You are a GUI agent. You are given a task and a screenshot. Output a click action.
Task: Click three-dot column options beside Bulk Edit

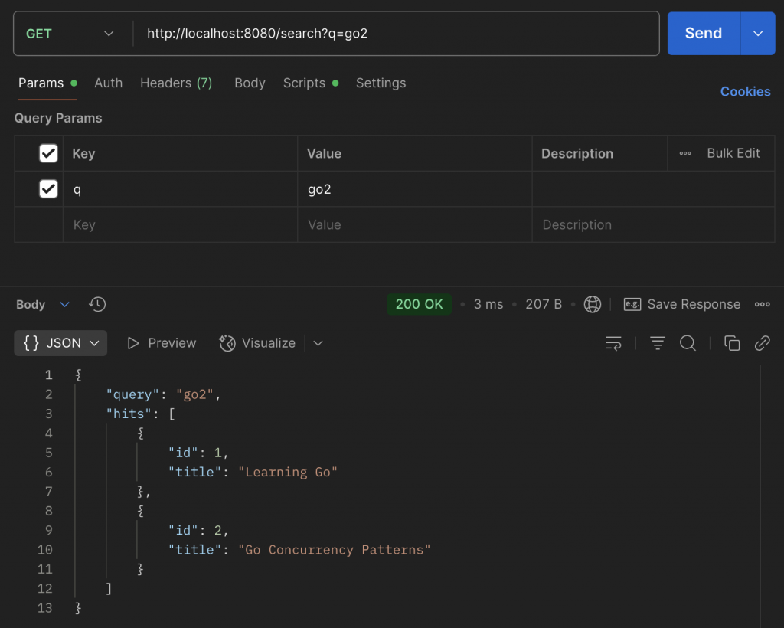point(685,153)
